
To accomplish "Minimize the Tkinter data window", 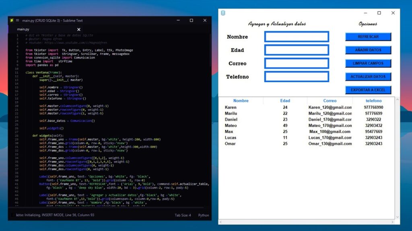I will click(365, 13).
